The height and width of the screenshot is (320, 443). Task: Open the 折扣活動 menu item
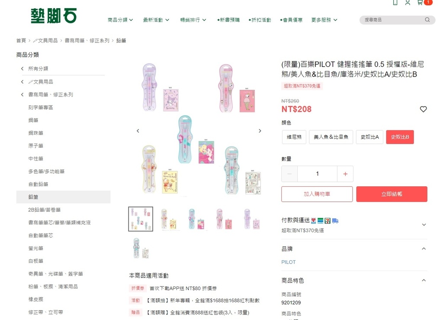click(x=260, y=20)
